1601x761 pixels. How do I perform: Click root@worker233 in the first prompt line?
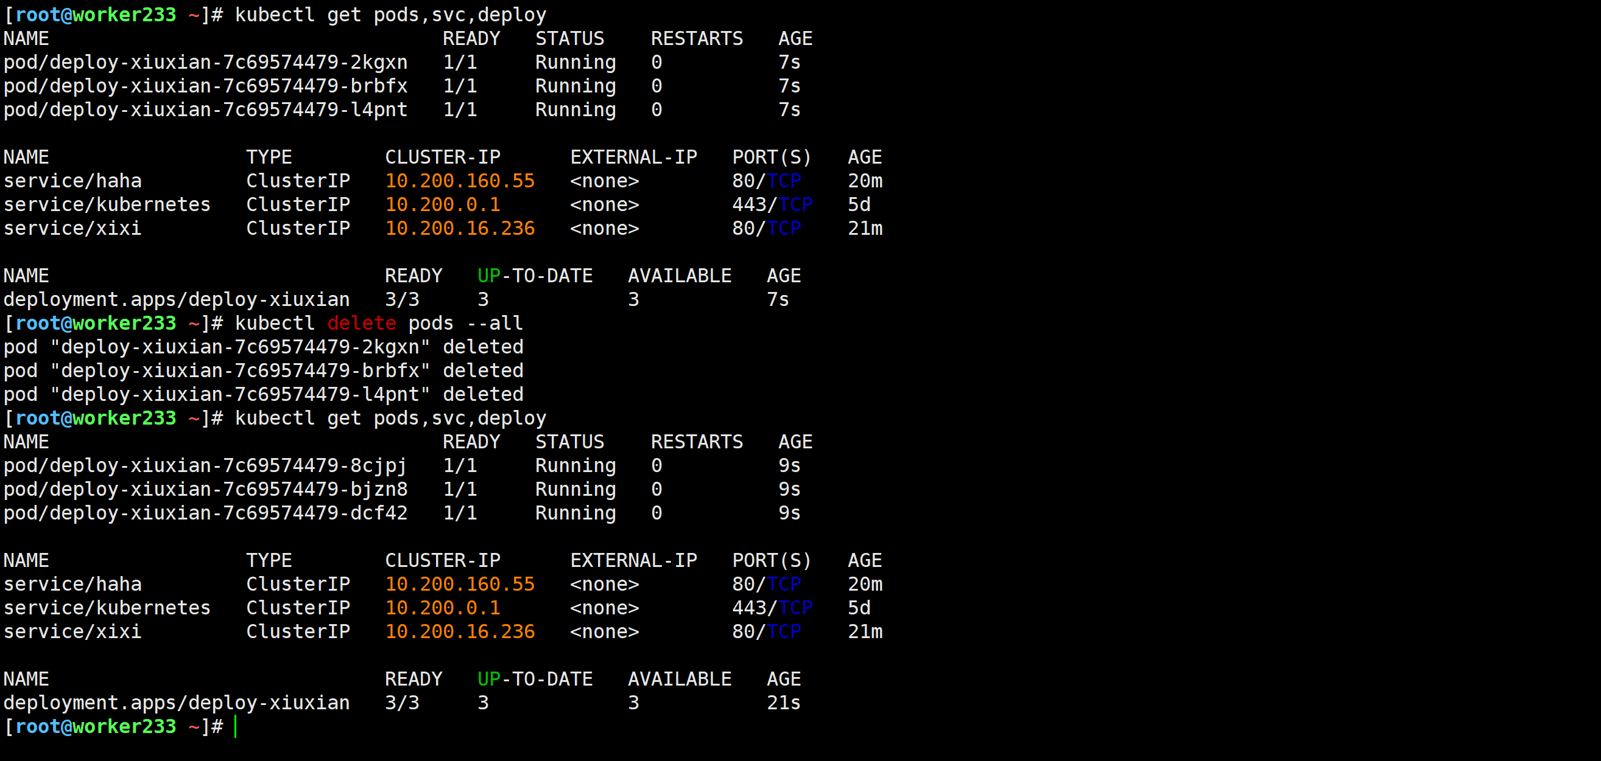96,14
